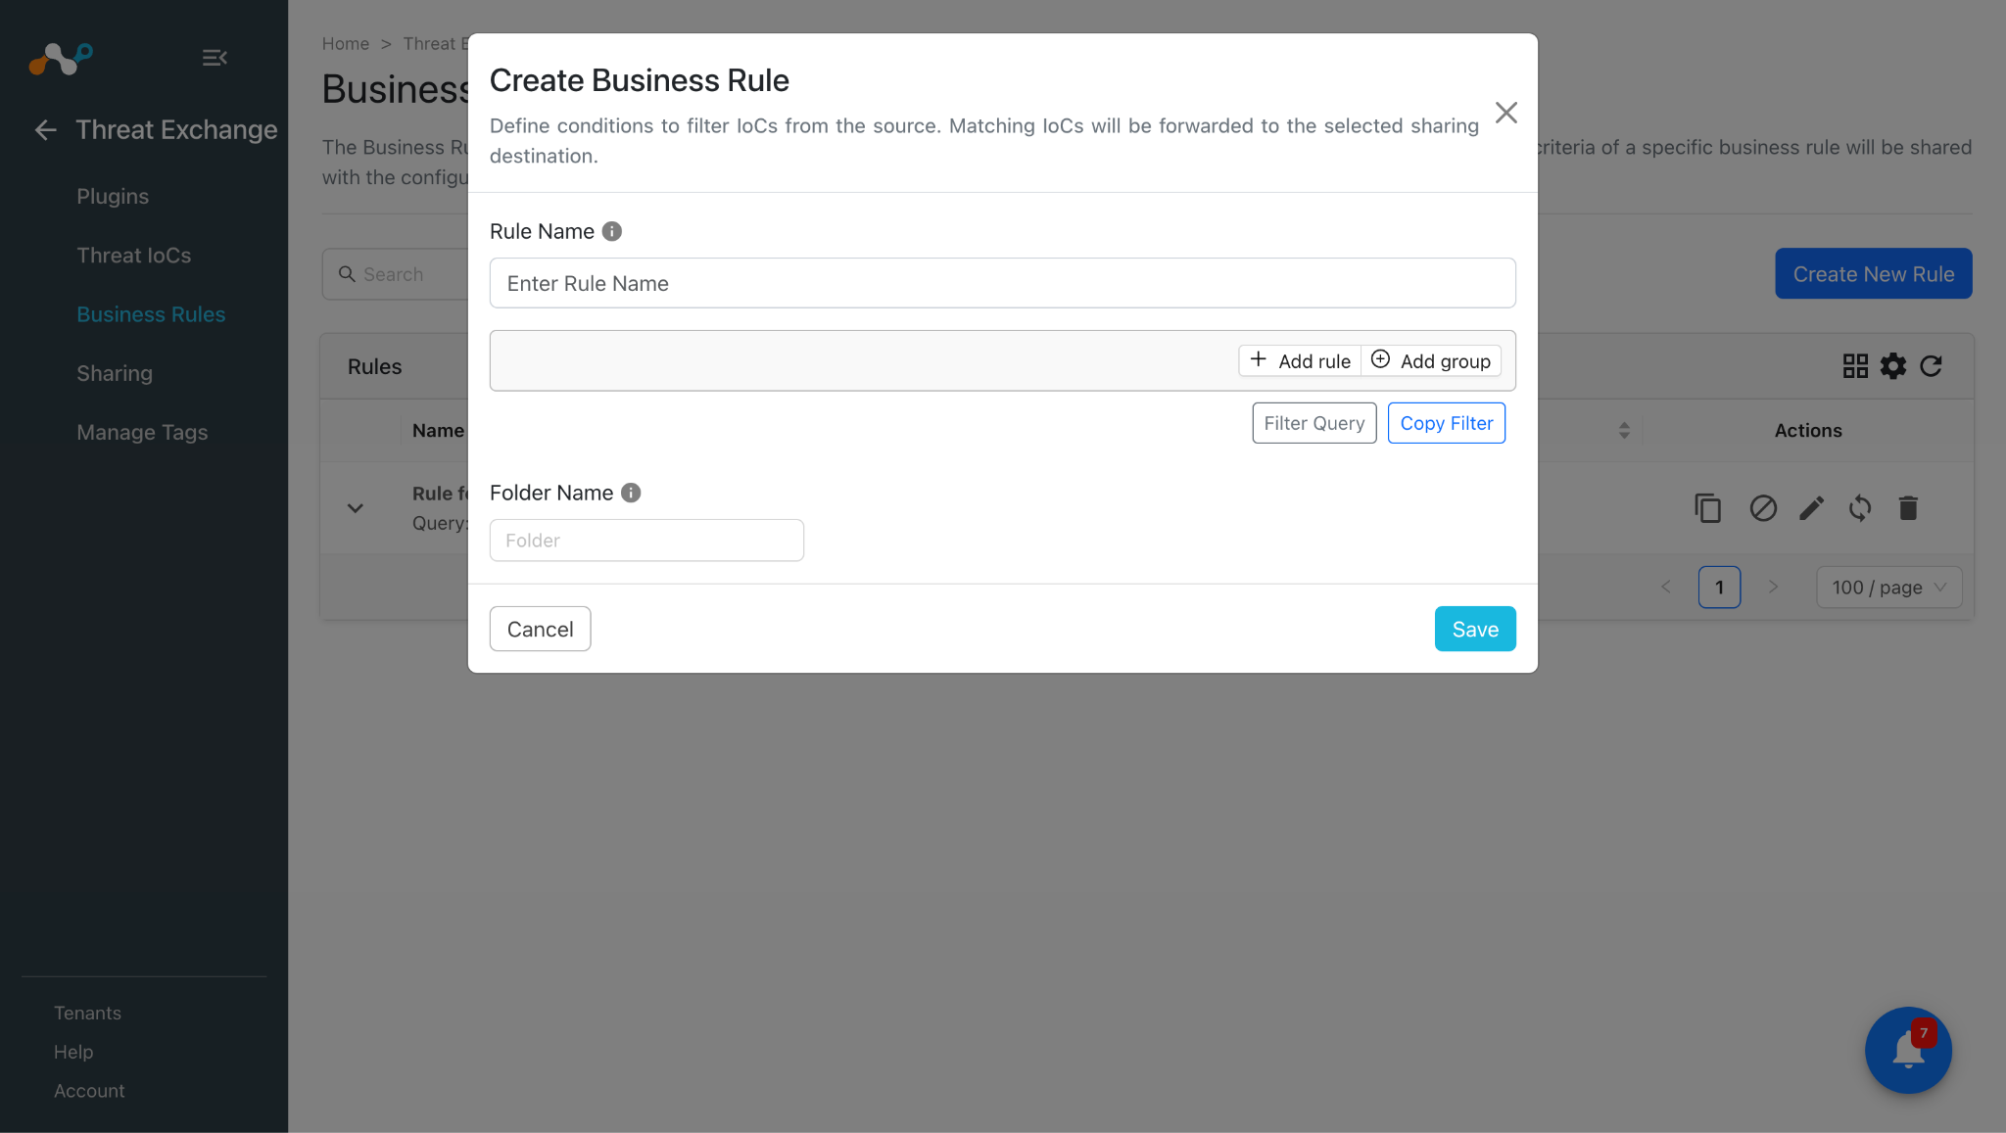The height and width of the screenshot is (1133, 2006).
Task: Click the back arrow beside Threat Exchange
Action: pyautogui.click(x=46, y=130)
